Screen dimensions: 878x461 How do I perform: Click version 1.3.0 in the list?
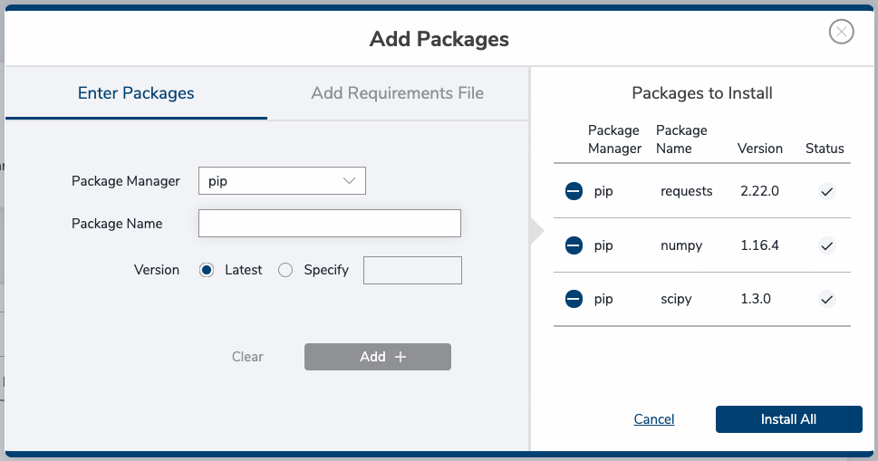756,299
